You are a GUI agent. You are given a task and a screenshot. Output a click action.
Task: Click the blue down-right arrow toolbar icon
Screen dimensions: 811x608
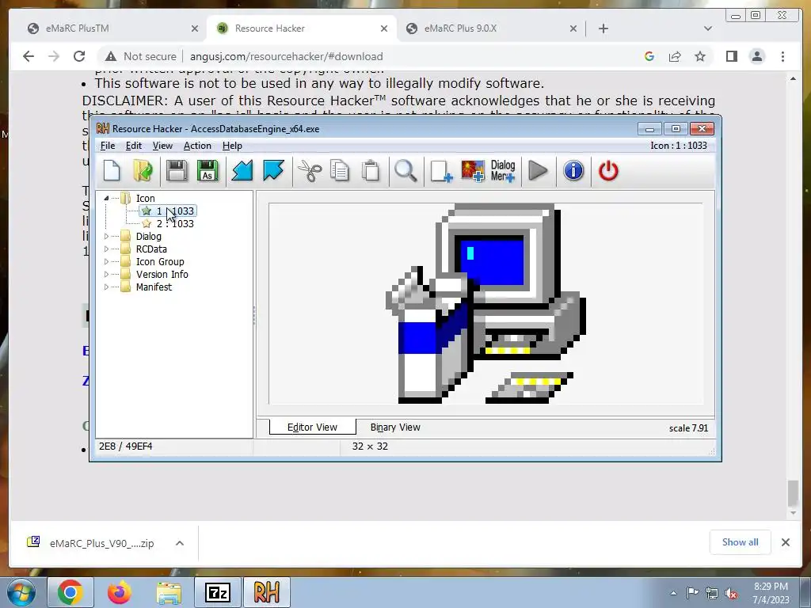(273, 171)
